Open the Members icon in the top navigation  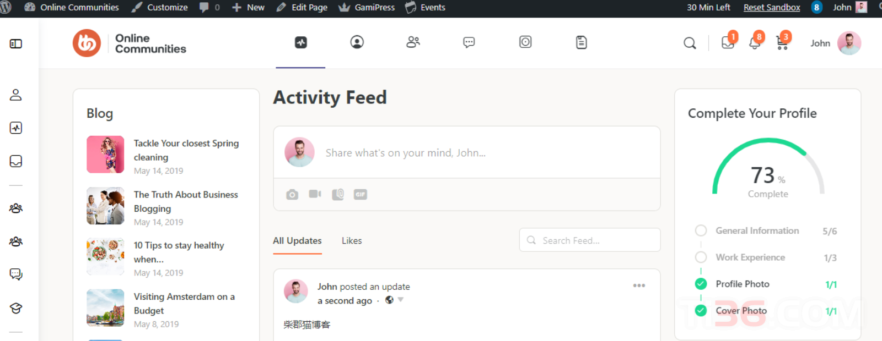pyautogui.click(x=413, y=42)
